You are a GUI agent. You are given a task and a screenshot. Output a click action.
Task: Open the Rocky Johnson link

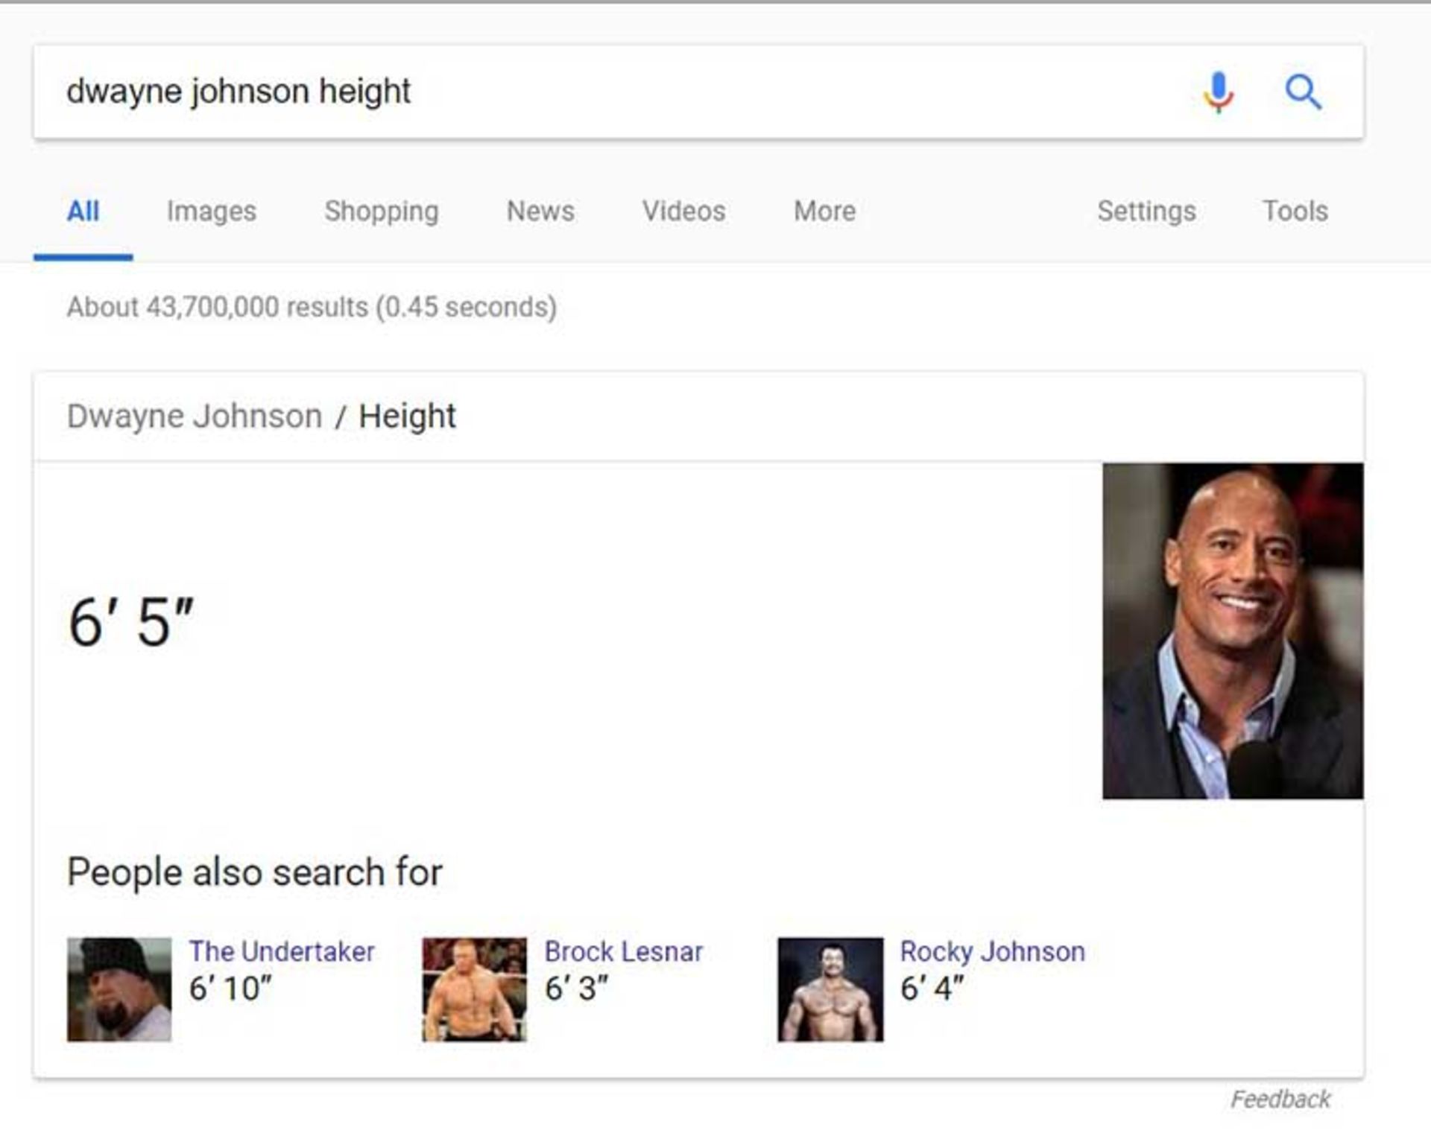[992, 951]
